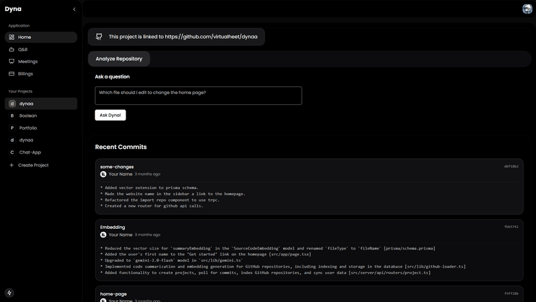Image resolution: width=536 pixels, height=302 pixels.
Task: Click 'Upgraded to gemini-2.0-flash model' line
Action: point(172,261)
